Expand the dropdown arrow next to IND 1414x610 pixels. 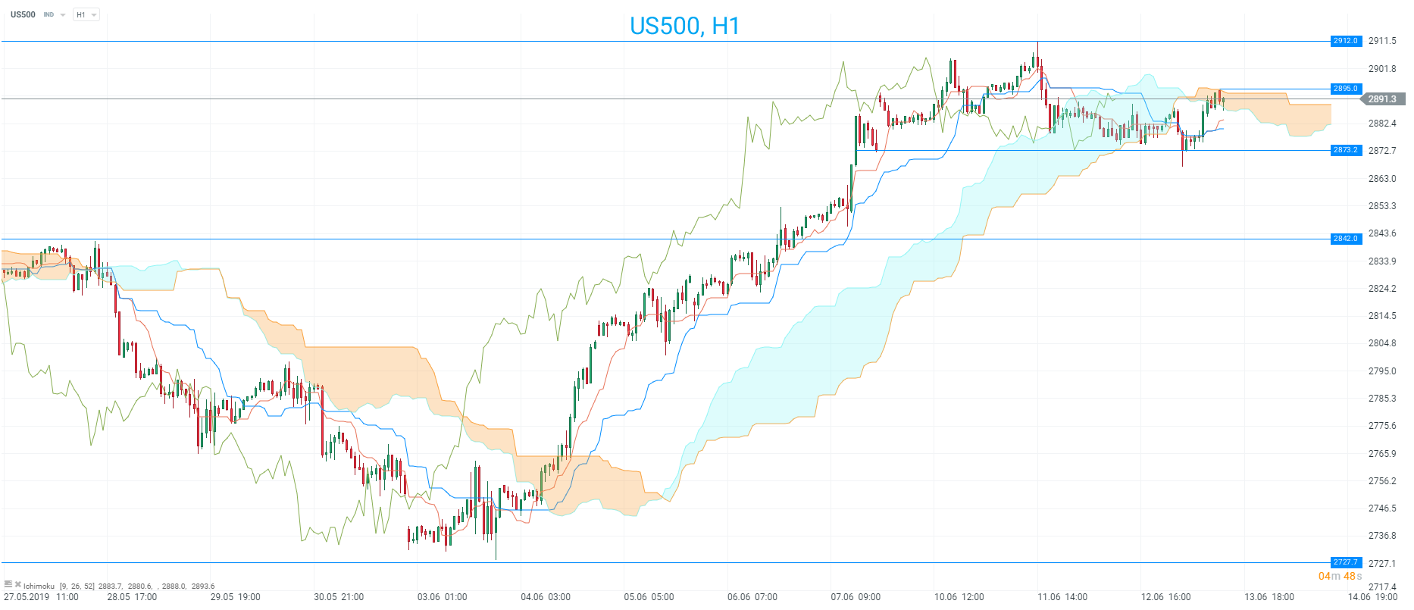(63, 15)
